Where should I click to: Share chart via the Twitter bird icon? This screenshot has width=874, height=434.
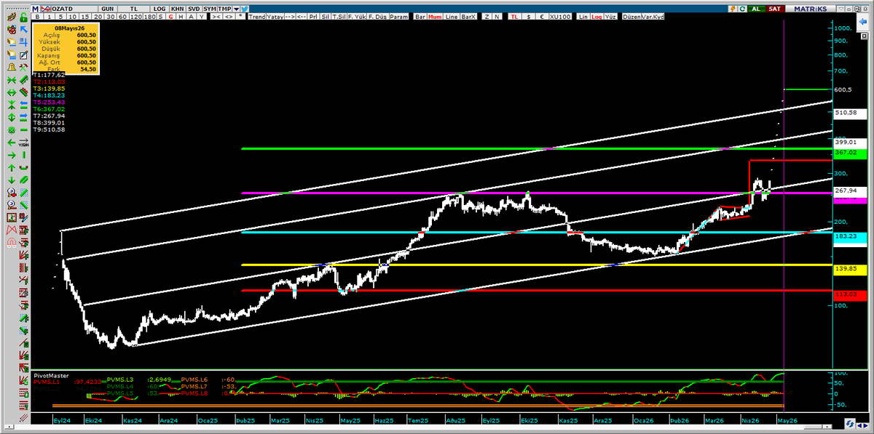pyautogui.click(x=245, y=9)
